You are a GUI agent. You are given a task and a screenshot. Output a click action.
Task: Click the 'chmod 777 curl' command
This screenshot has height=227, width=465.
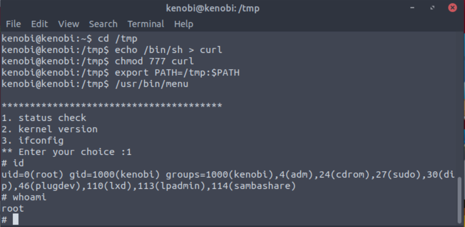[x=154, y=61]
